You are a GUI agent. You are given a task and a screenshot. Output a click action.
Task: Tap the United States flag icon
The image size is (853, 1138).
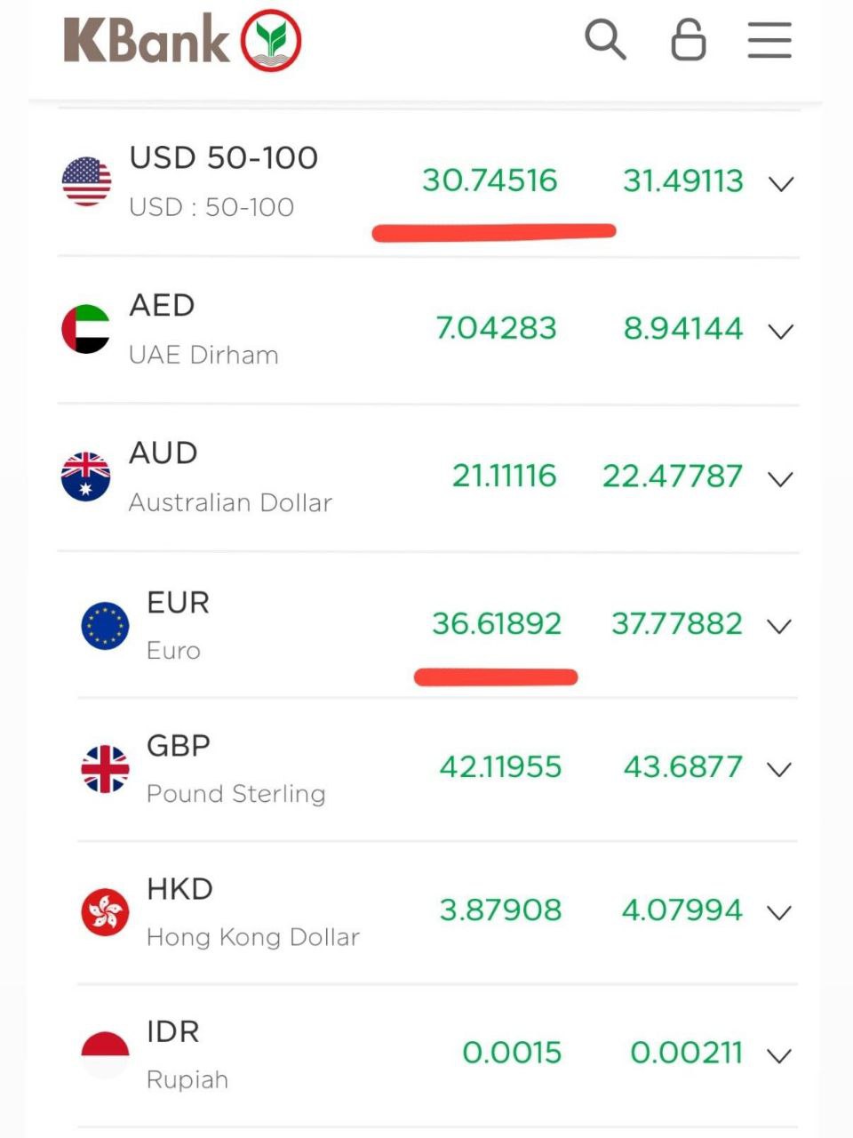coord(86,181)
